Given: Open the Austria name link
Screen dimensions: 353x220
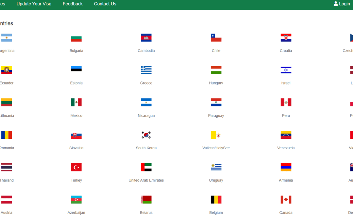Looking at the screenshot, I should (x=7, y=213).
